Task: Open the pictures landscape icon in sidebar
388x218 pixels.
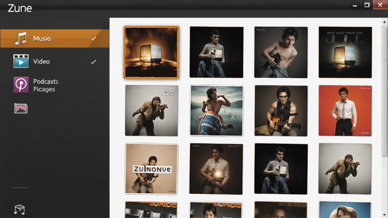Action: [x=21, y=109]
